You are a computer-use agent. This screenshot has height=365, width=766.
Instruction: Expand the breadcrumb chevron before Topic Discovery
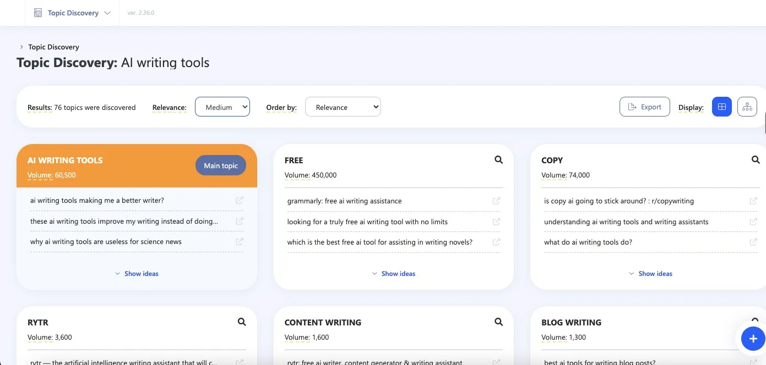click(21, 47)
